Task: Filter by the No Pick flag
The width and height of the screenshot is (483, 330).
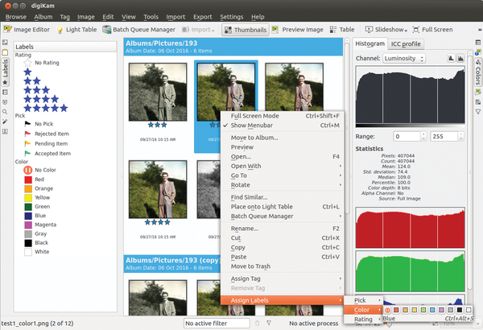Action: pyautogui.click(x=39, y=124)
